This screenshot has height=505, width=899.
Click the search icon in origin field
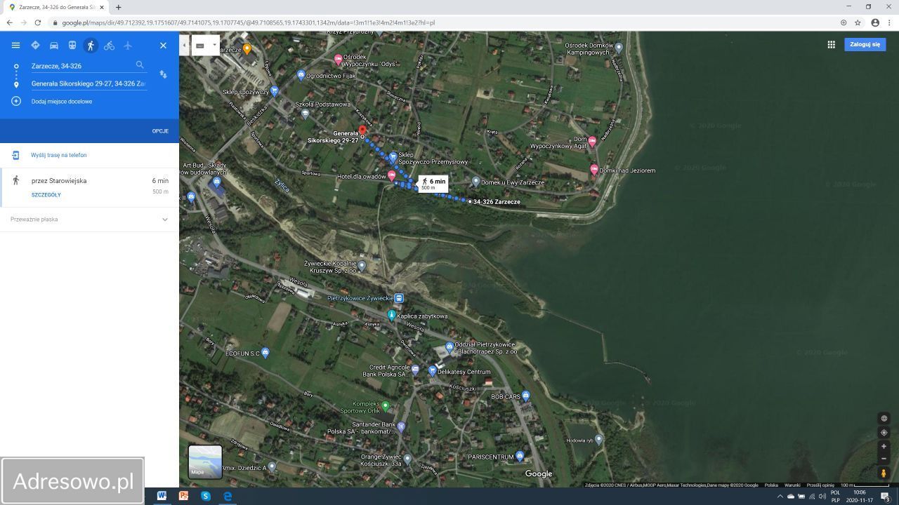(x=140, y=65)
